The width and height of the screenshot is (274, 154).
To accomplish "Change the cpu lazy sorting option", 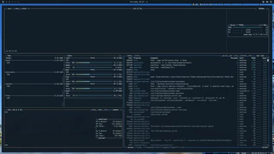I will pyautogui.click(x=260, y=56).
